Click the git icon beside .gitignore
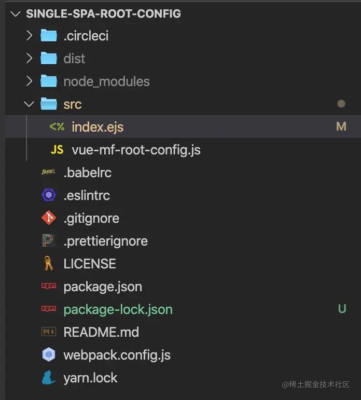361x400 pixels. 48,218
